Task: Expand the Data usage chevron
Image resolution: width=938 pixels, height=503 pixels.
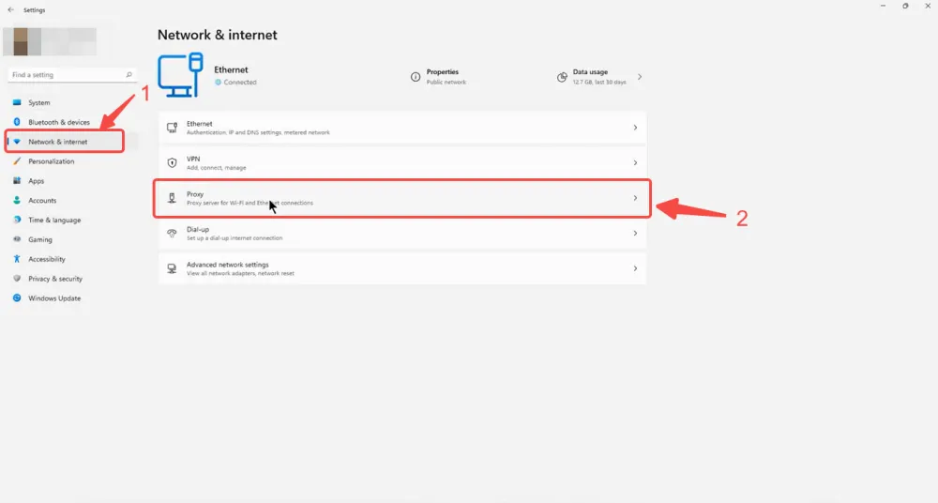Action: 640,77
